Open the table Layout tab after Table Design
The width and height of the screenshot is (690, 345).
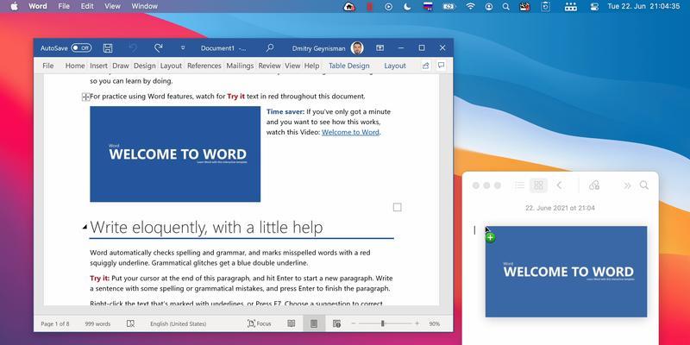(x=395, y=66)
